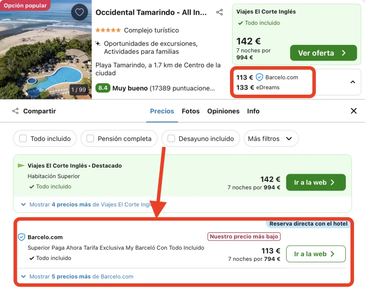Click the sparkle icon beside Oportunidades de excursiones

98,43
